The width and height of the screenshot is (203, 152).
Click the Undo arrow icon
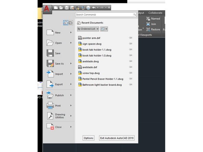94,8
